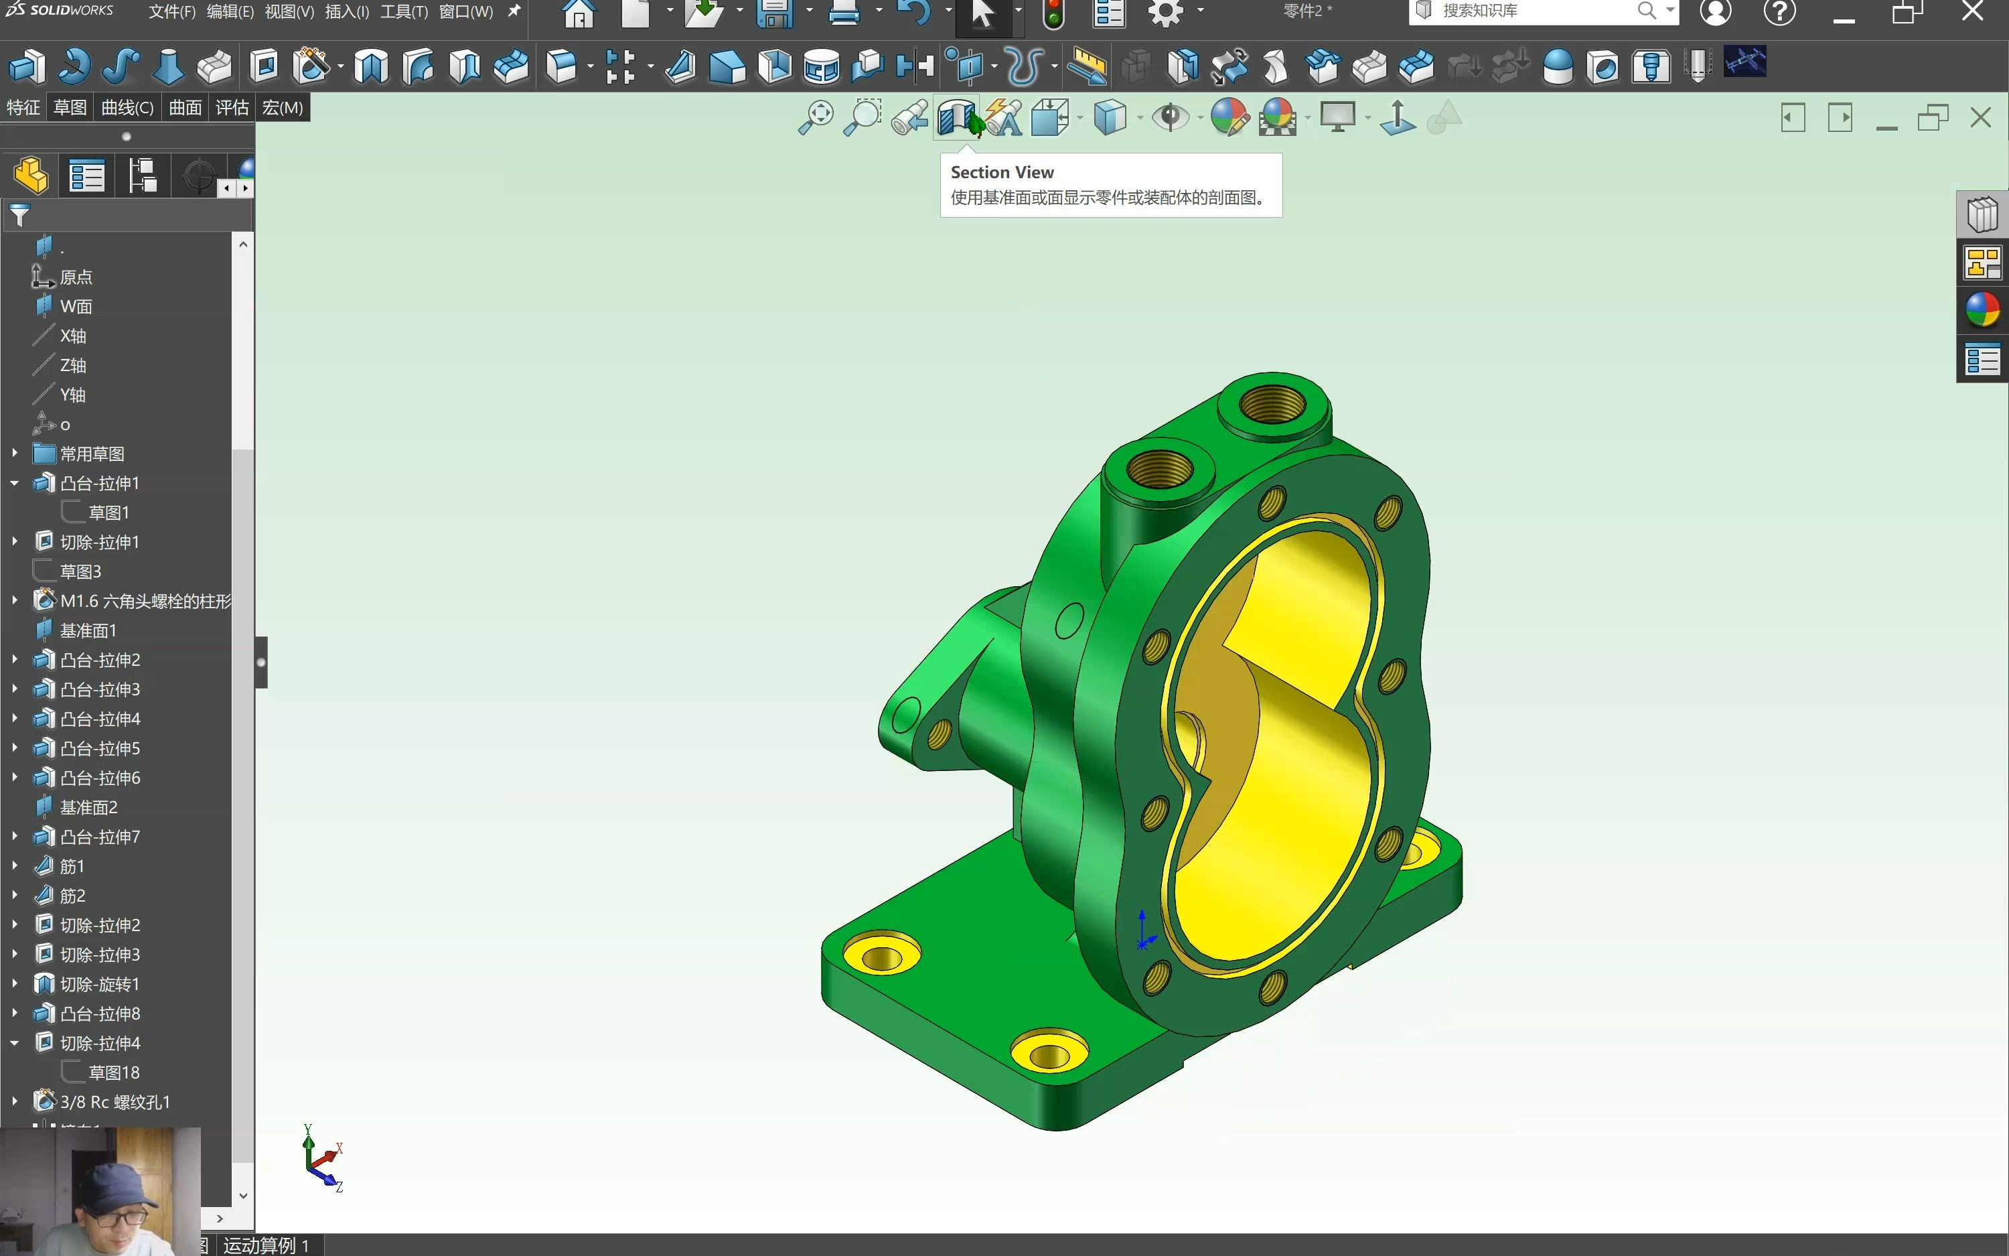Open the 窗口(W) menu
The height and width of the screenshot is (1256, 2009).
465,11
